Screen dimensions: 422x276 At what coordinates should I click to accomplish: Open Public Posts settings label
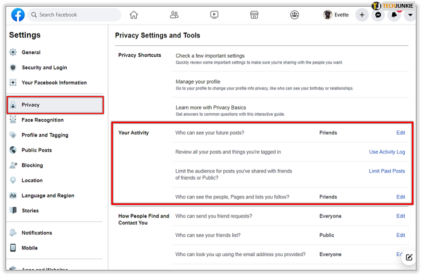tap(36, 150)
